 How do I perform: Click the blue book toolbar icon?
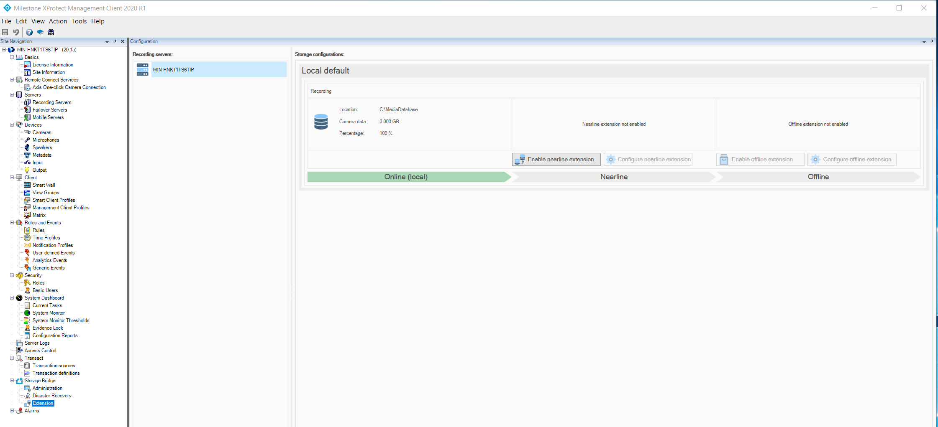click(40, 32)
